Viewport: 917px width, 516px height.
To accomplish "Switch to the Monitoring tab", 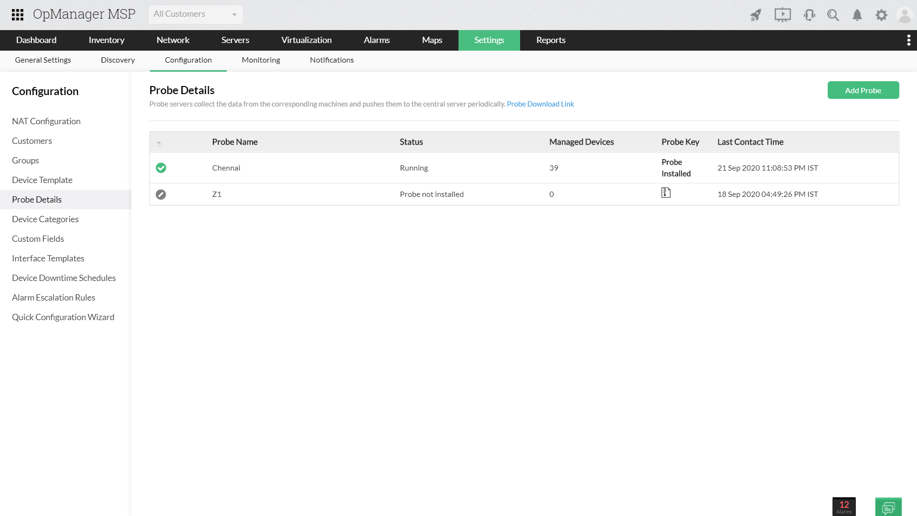I will tap(261, 60).
